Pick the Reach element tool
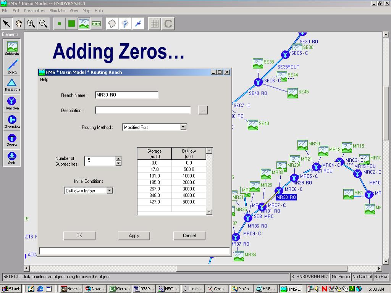391x293 pixels. pyautogui.click(x=12, y=67)
